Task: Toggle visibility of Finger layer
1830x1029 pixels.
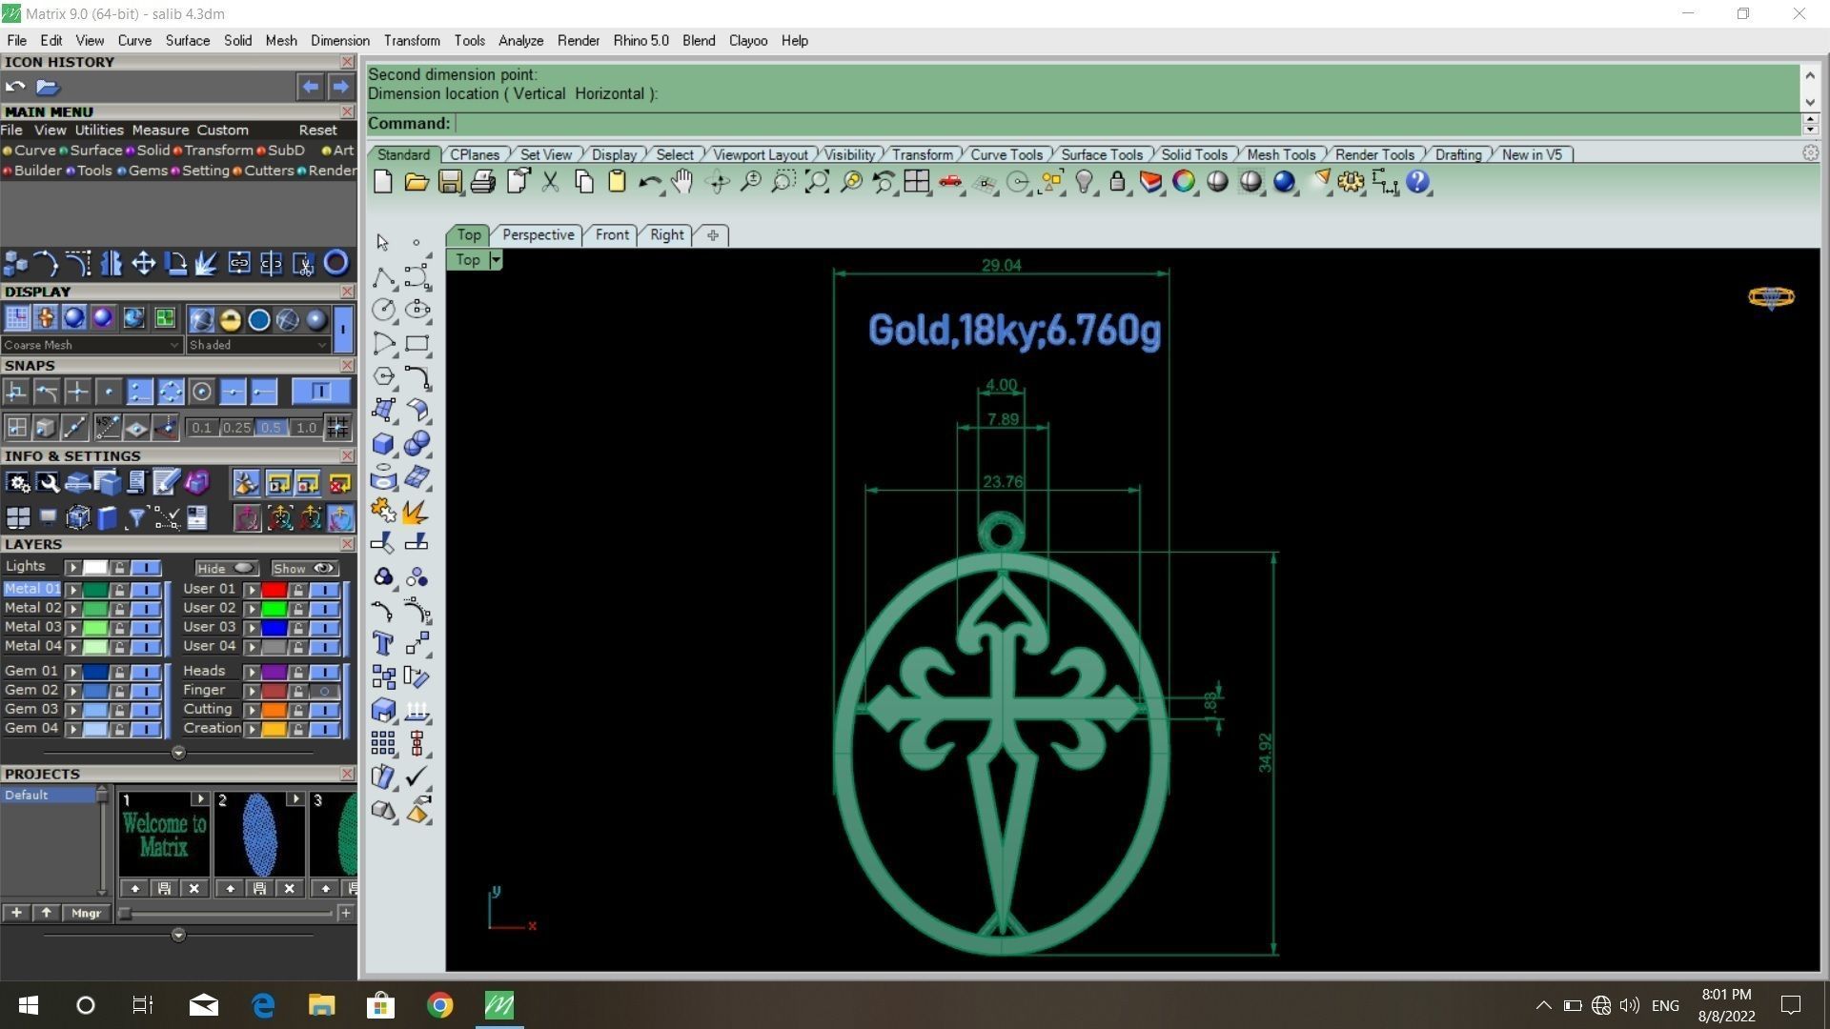Action: coord(325,691)
